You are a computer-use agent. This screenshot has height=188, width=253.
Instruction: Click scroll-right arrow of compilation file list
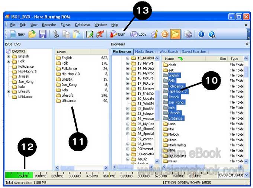(106, 168)
